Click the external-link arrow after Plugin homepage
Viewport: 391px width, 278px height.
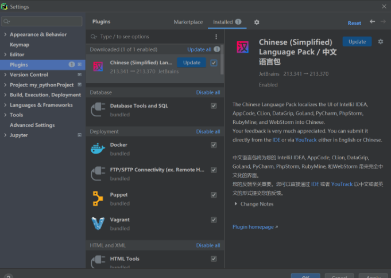276,227
